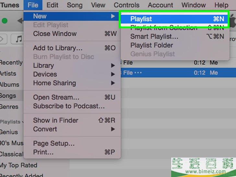
Task: Choose Show in Finder entry
Action: point(72,120)
